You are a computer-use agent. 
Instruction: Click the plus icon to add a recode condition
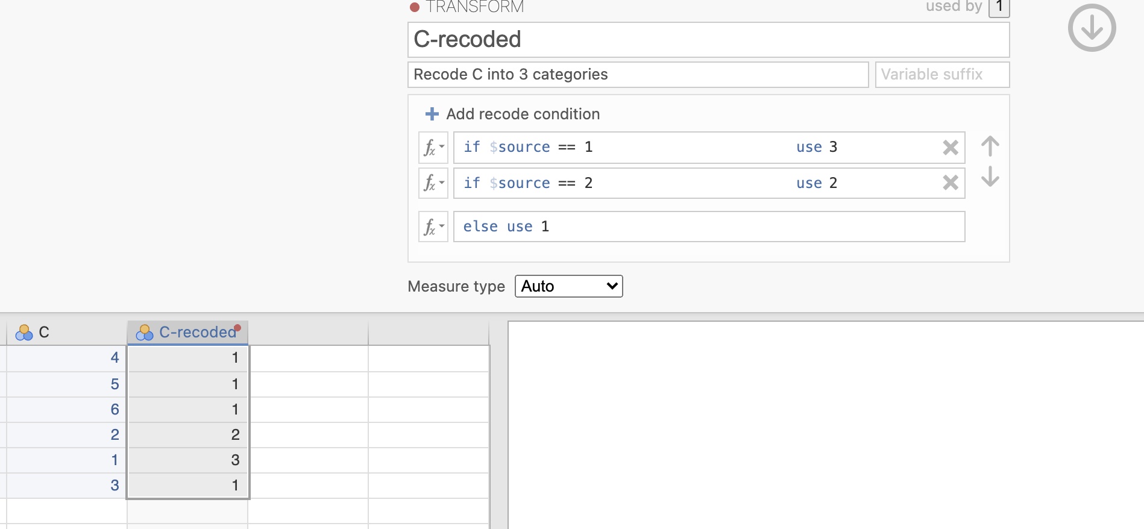click(432, 114)
